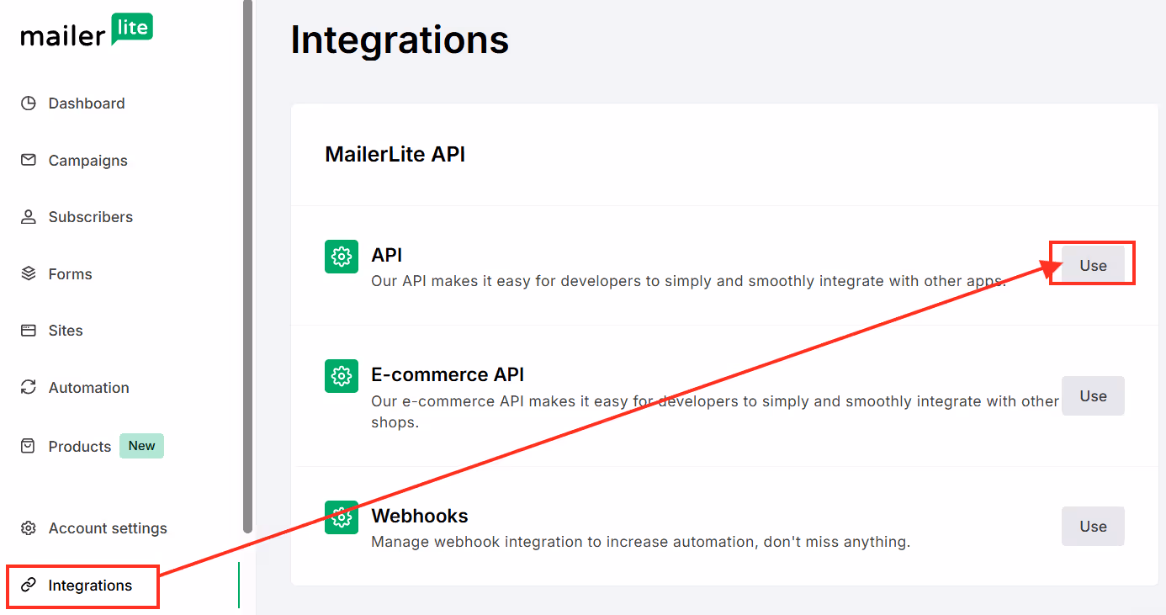Select the Integrations sidebar item

pyautogui.click(x=90, y=586)
